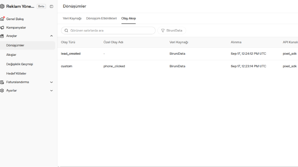Click pixel_sdk in the custom row

pyautogui.click(x=290, y=66)
